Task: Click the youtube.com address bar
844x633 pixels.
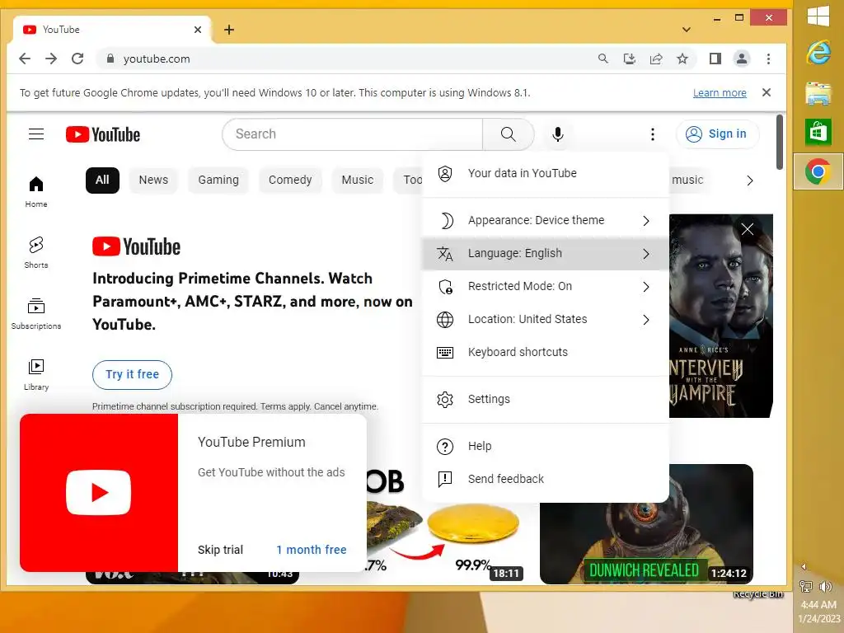Action: tap(345, 59)
